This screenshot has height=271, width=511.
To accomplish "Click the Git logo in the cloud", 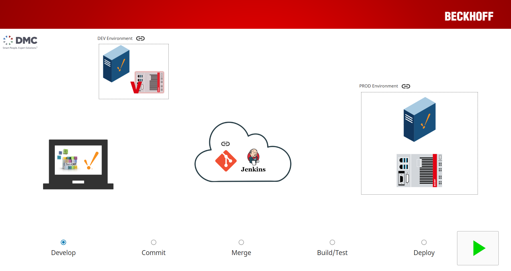I will point(226,161).
